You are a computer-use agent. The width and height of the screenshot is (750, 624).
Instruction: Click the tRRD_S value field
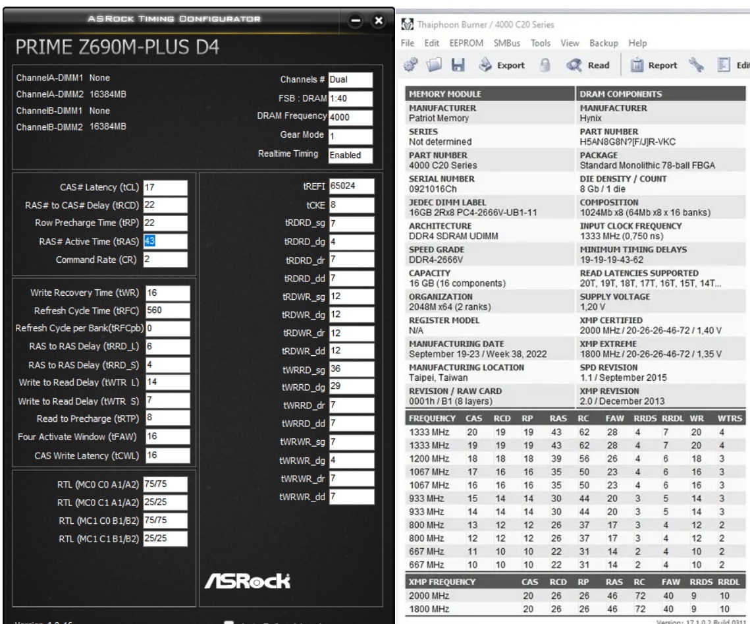167,364
